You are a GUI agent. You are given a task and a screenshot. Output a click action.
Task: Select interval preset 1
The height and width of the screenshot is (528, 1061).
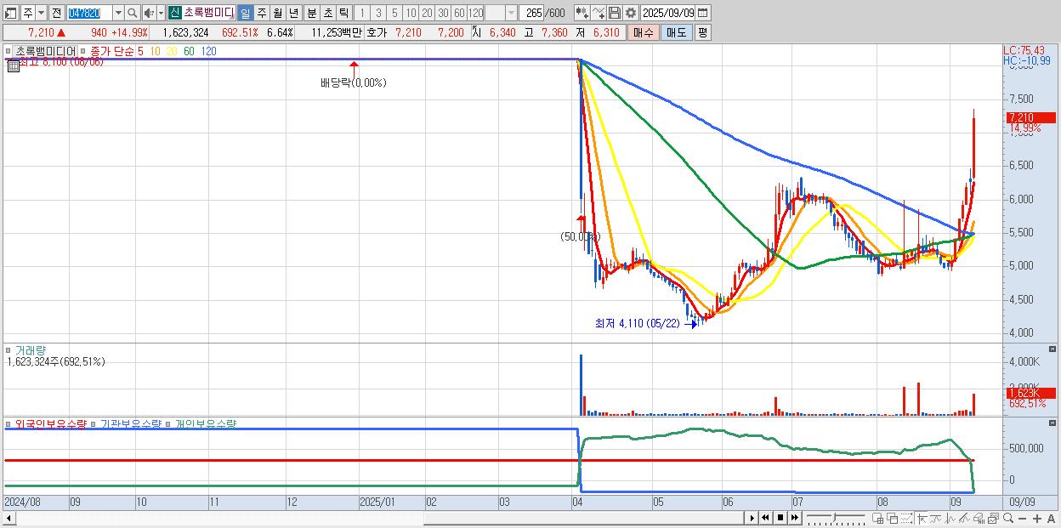coord(362,13)
